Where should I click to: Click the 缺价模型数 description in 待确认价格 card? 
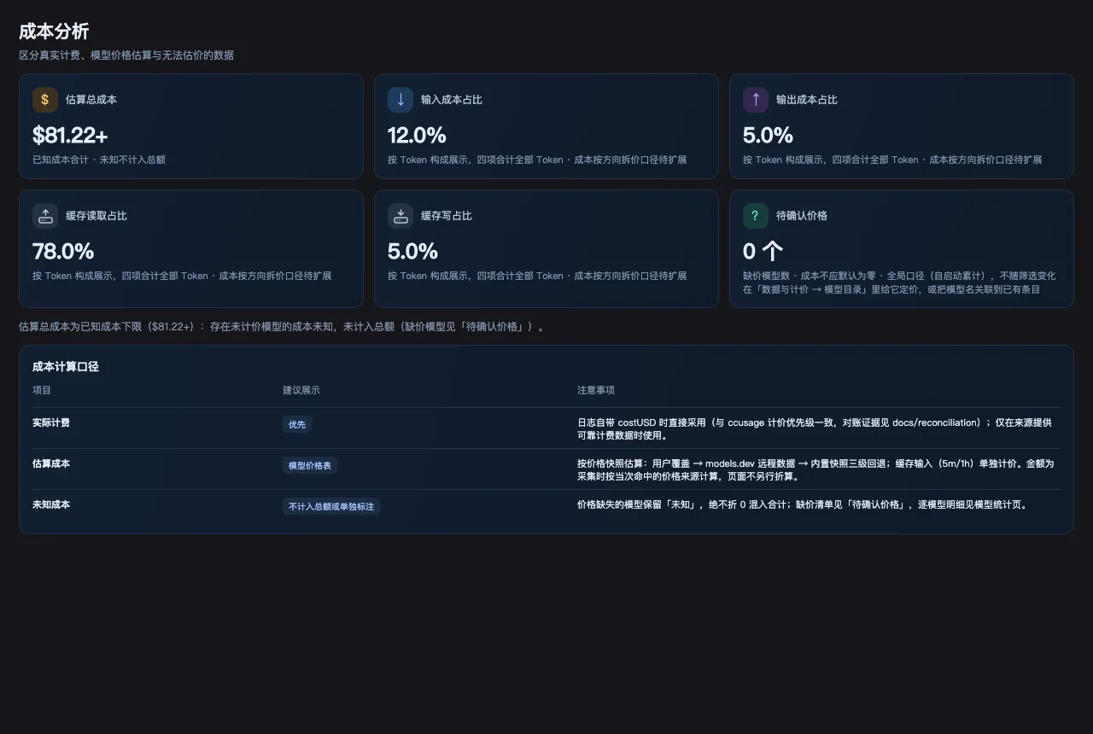click(899, 283)
